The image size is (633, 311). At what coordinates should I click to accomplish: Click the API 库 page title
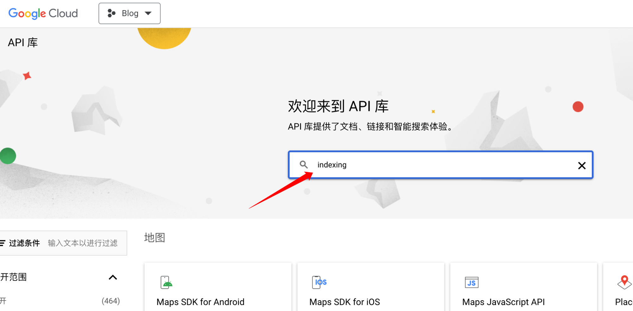23,42
